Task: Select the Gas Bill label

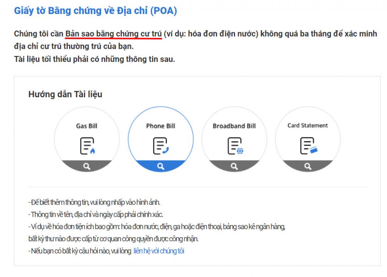Action: [x=87, y=126]
